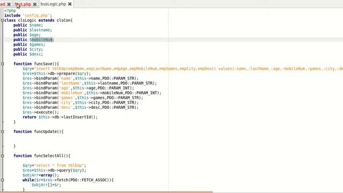Click the public $games declaration
The height and width of the screenshot is (193, 343).
[x=29, y=44]
